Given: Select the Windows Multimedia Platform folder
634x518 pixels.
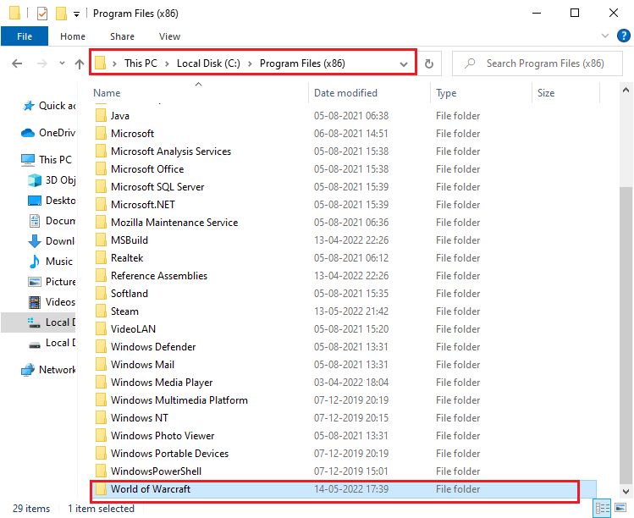Looking at the screenshot, I should click(179, 400).
